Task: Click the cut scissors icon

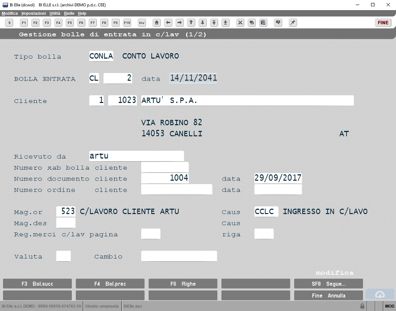Action: click(240, 23)
